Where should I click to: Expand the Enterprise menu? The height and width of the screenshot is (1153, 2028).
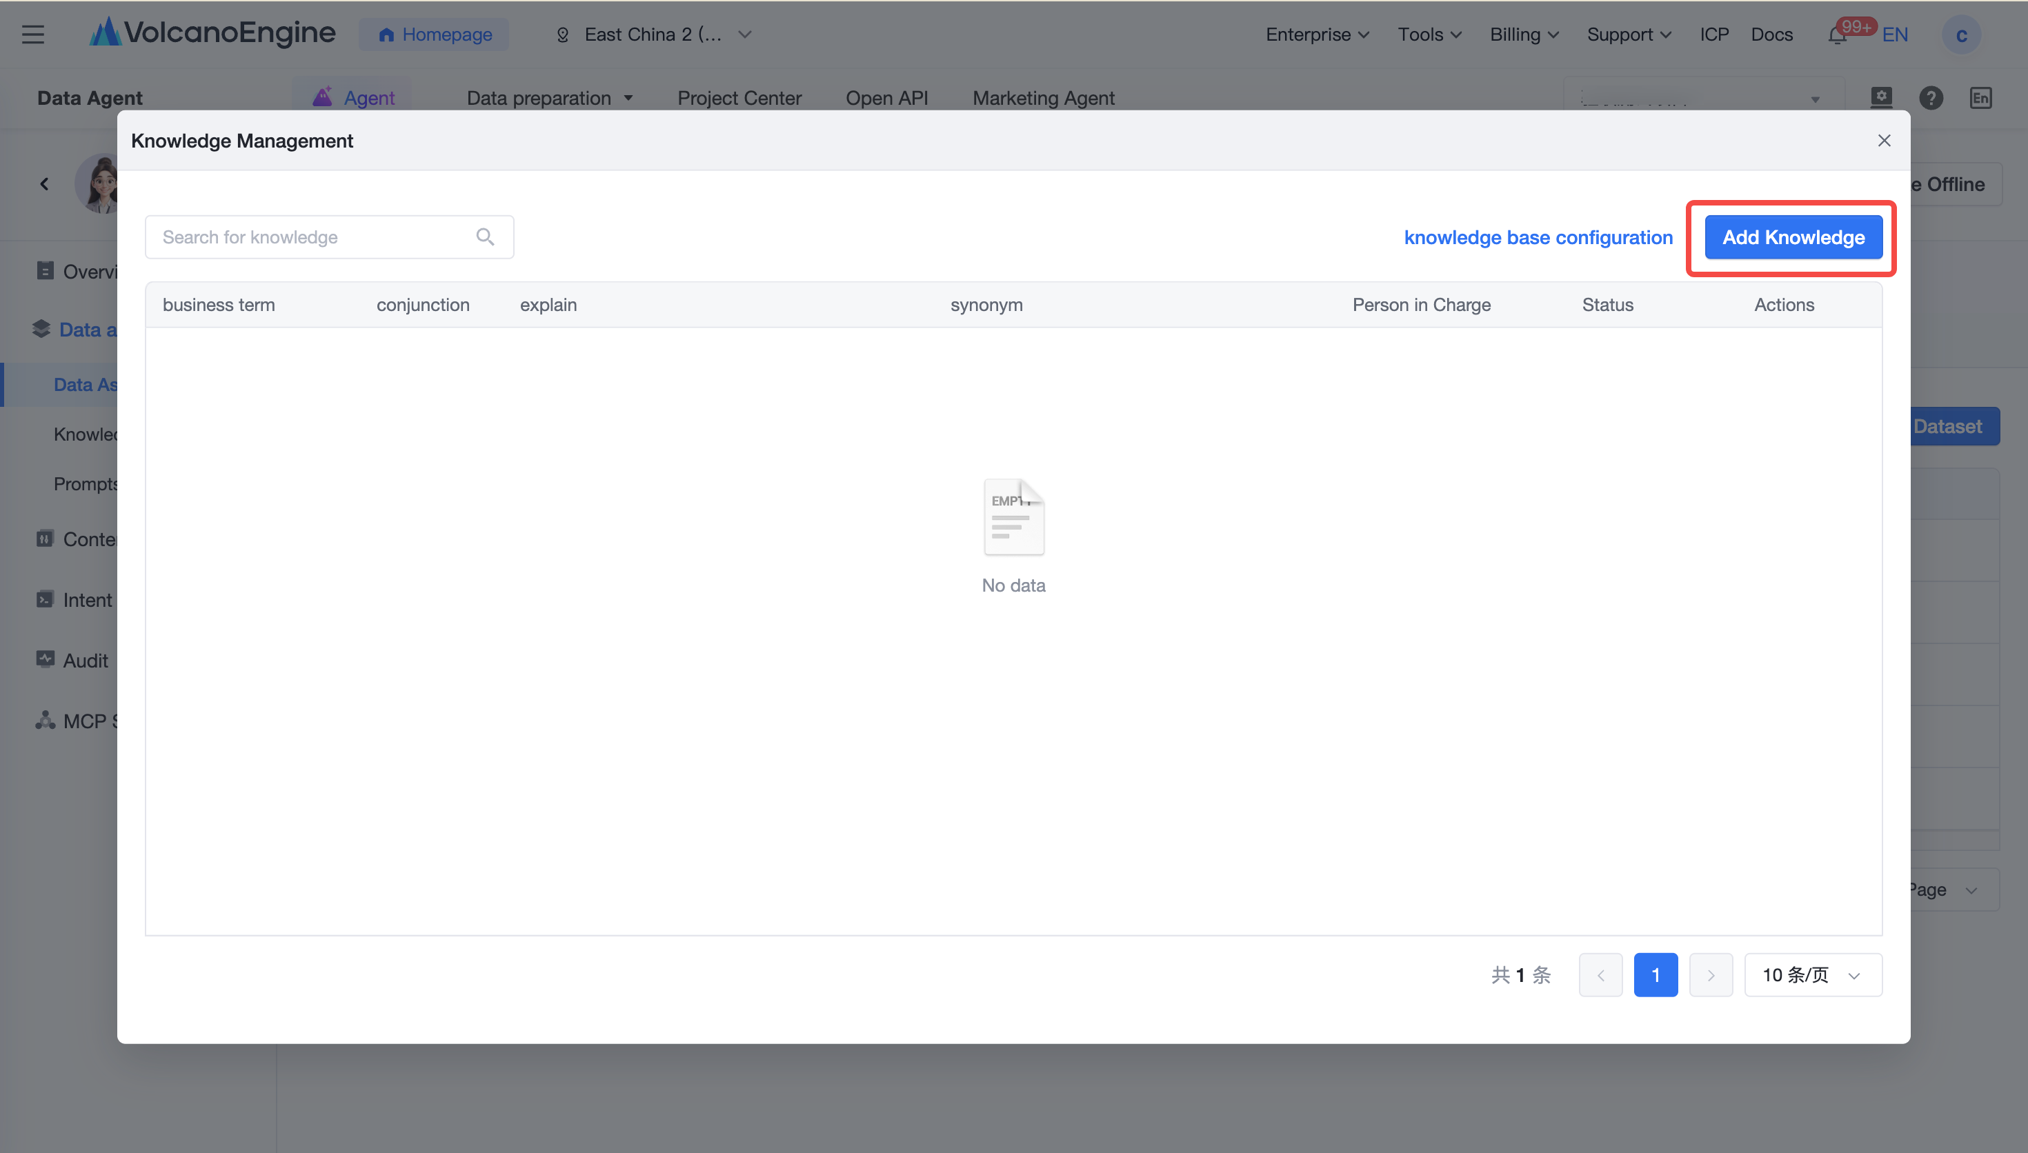tap(1317, 34)
